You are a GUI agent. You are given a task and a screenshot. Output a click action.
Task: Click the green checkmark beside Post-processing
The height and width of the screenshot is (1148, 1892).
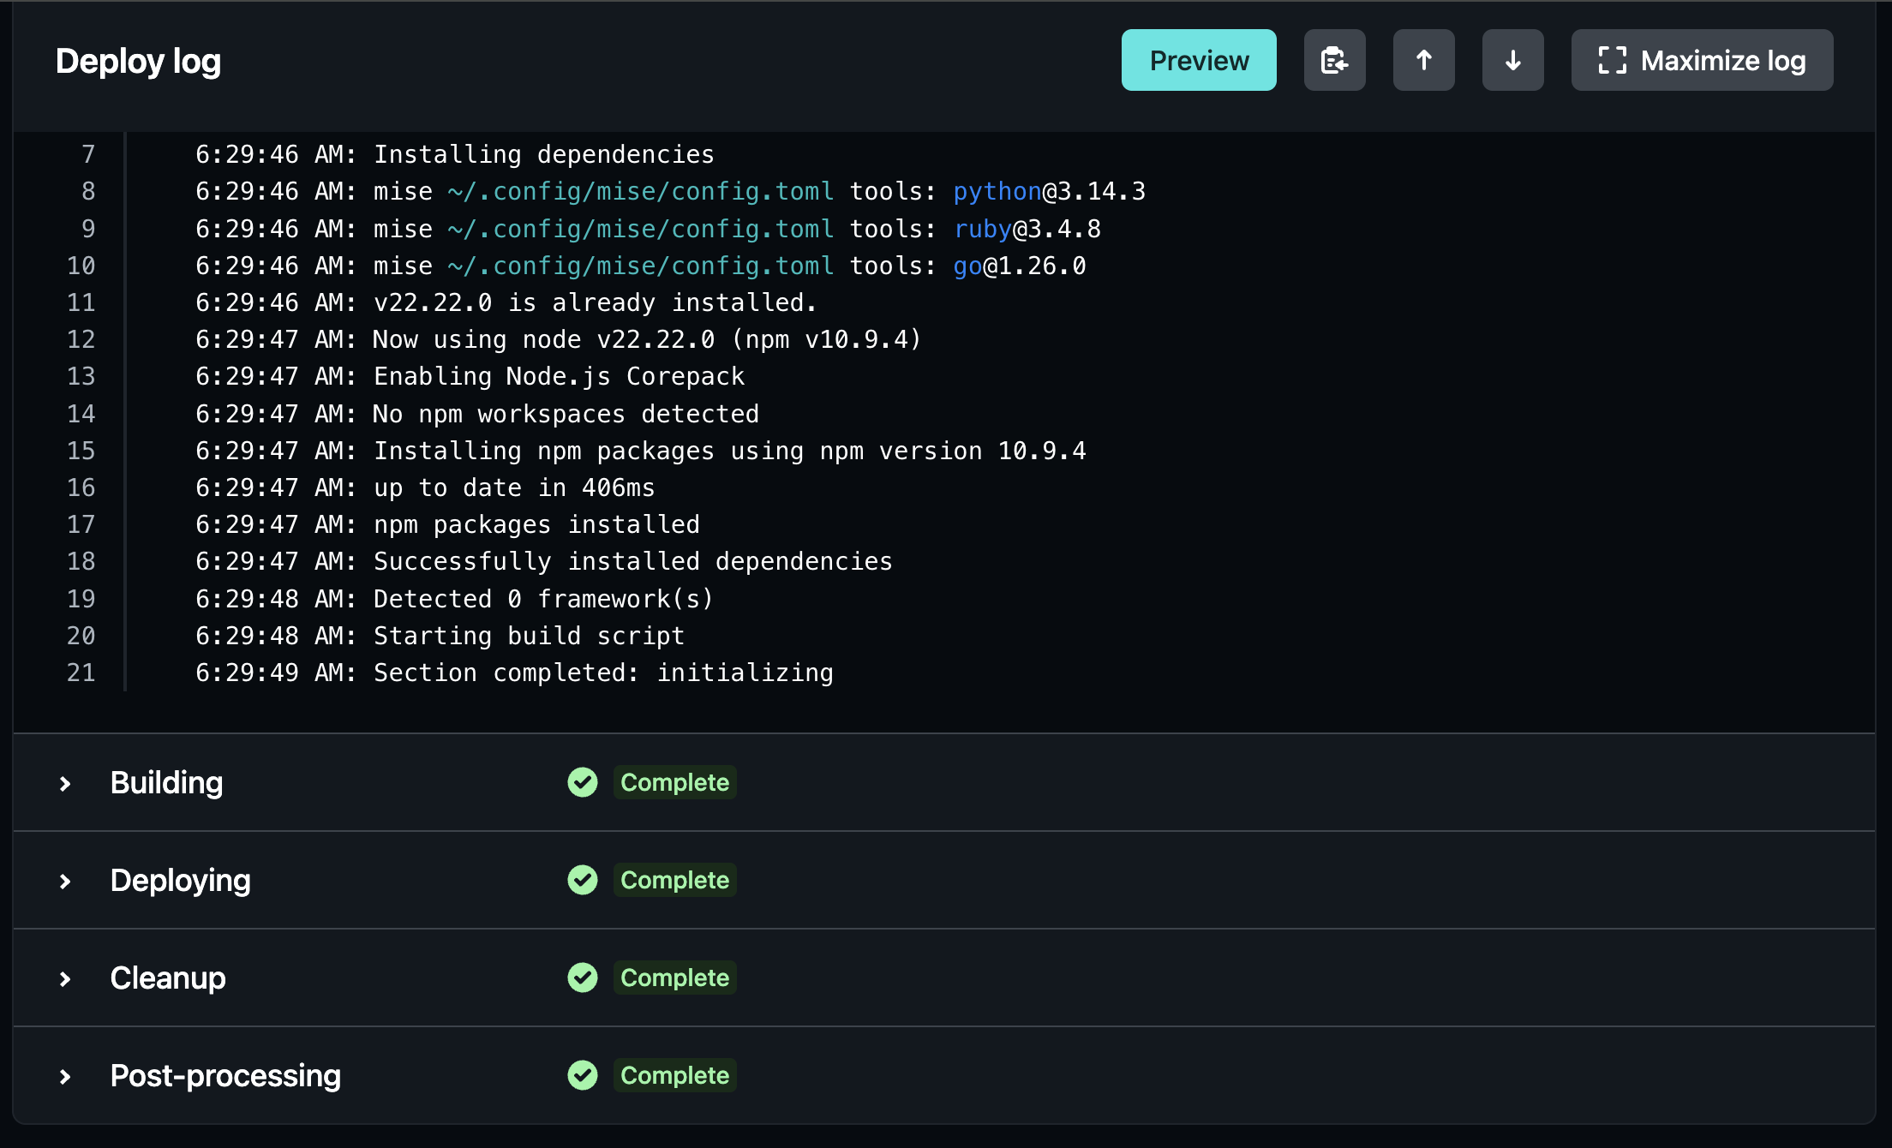click(583, 1075)
